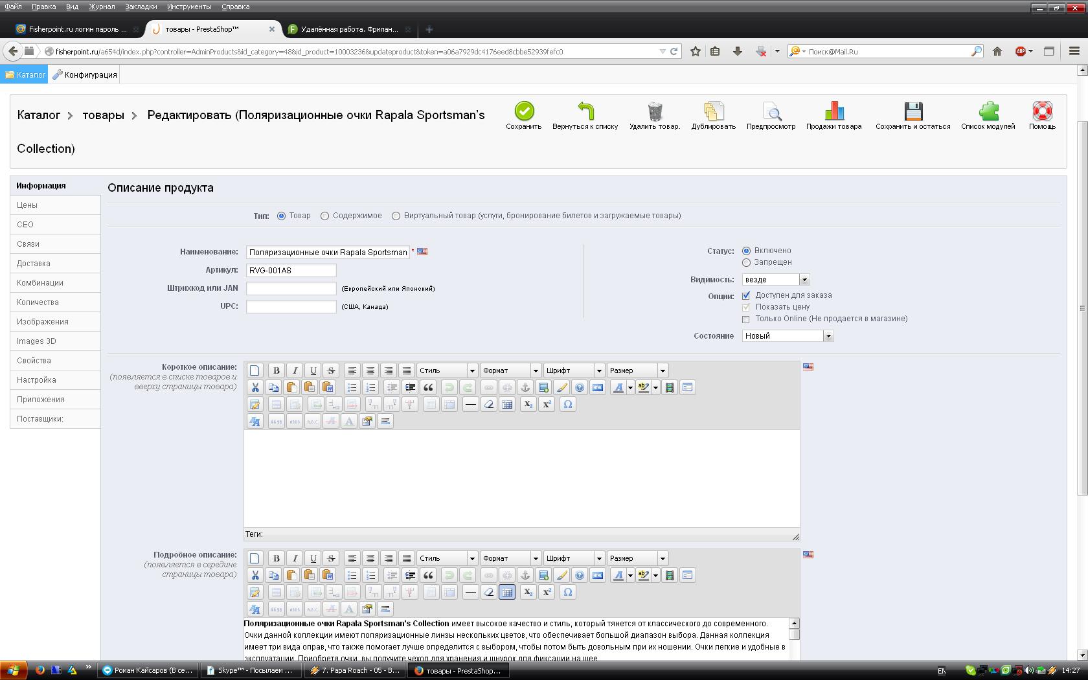Apply subscript in the short description editor
The image size is (1088, 680).
point(528,404)
